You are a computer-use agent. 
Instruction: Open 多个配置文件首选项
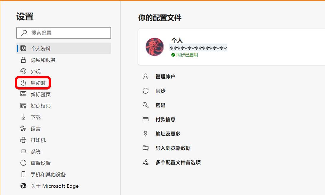click(178, 162)
